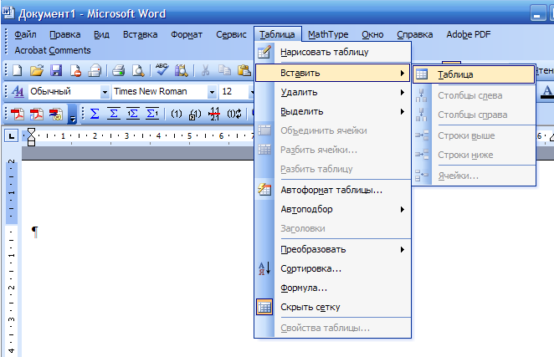Click the Research book-and-magnifier icon
554x357 pixels.
coord(182,70)
